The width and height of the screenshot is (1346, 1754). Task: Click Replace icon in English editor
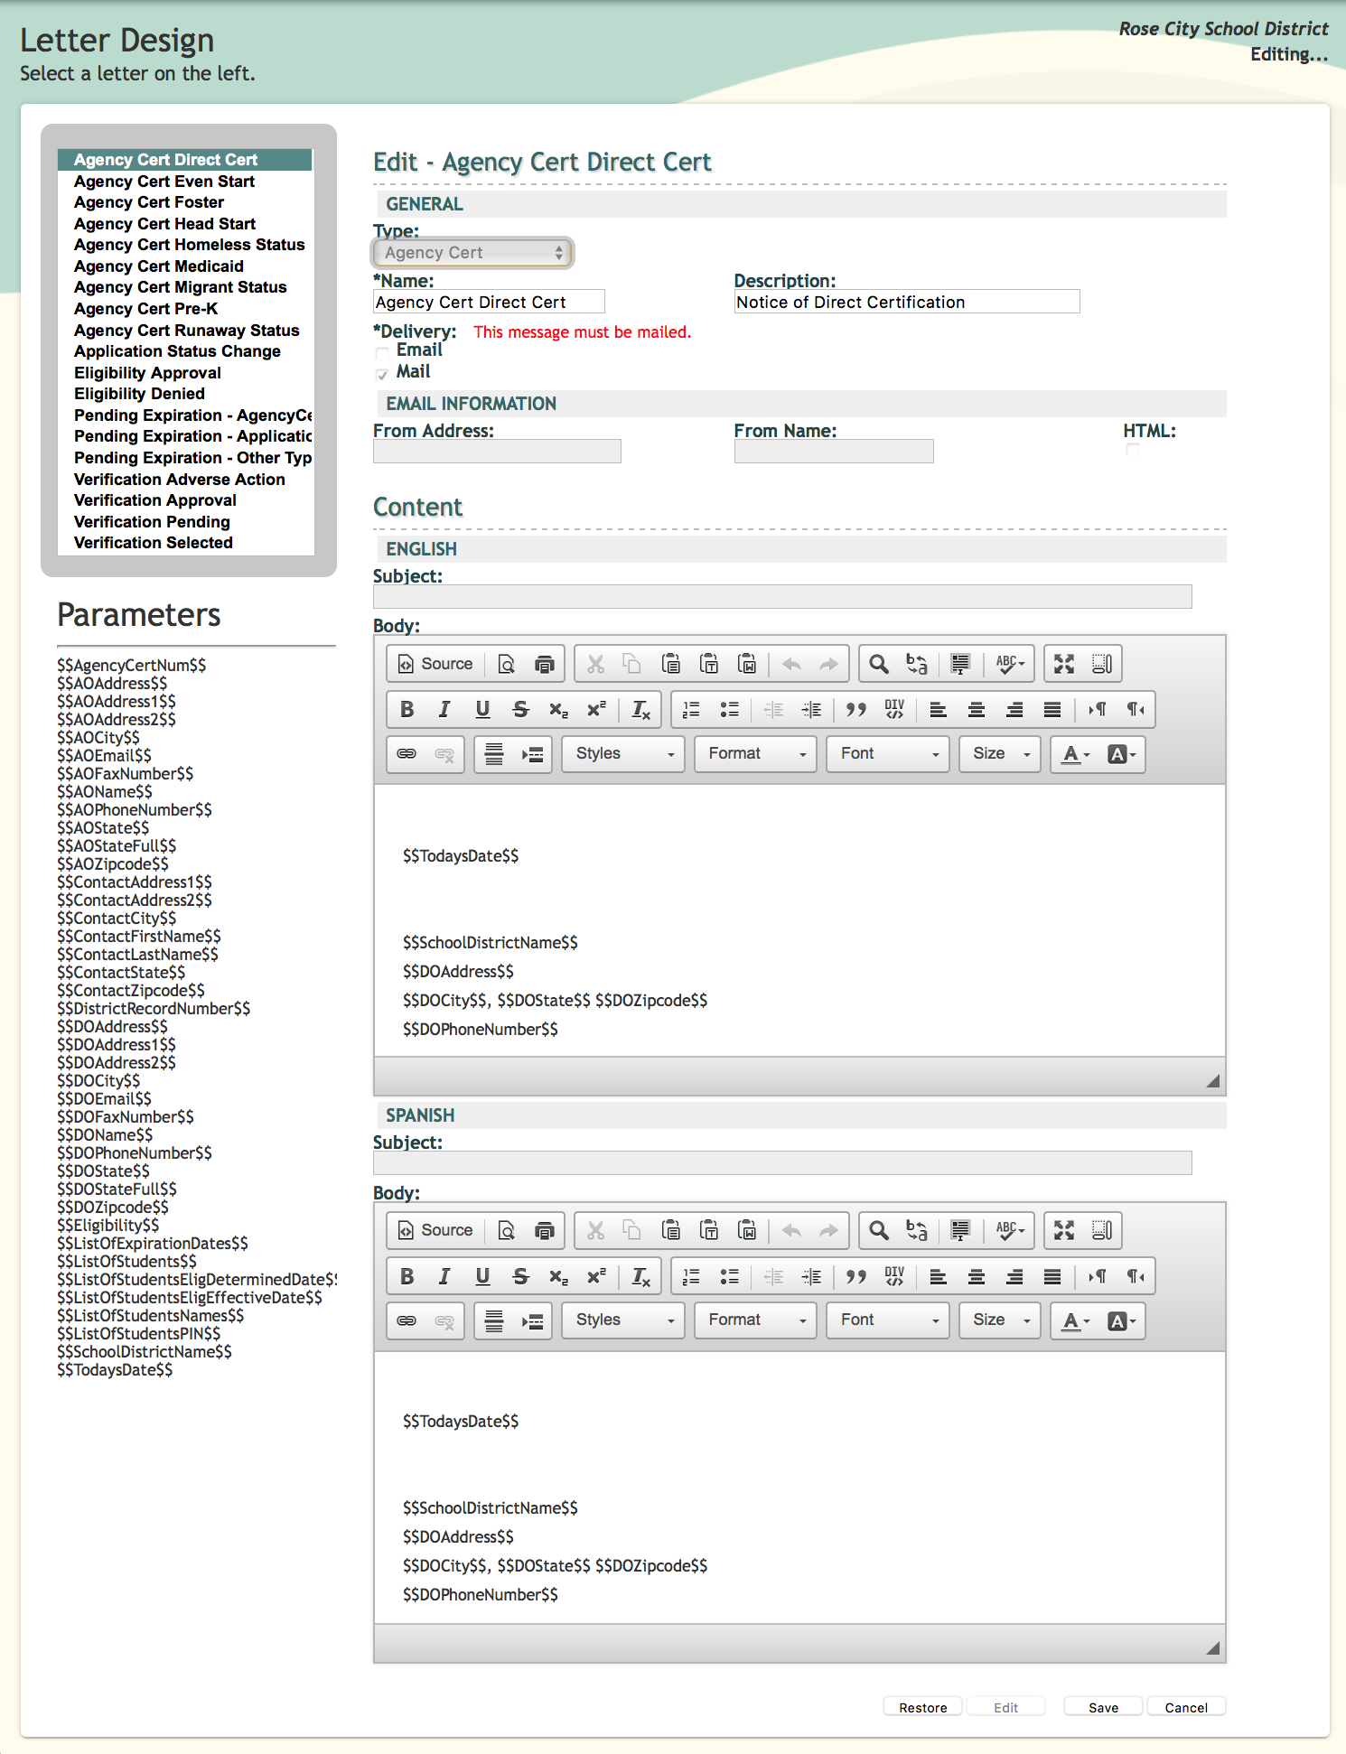(916, 664)
